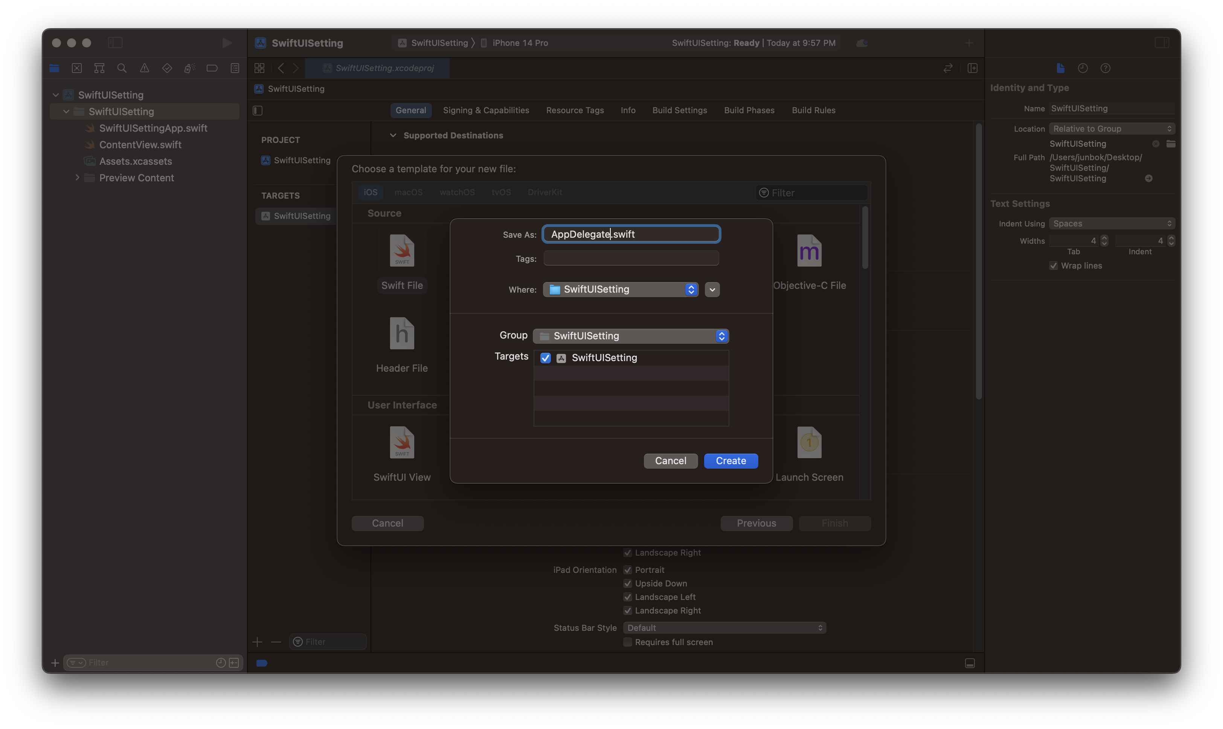
Task: Open the Quick Help inspector icon
Action: pos(1105,68)
